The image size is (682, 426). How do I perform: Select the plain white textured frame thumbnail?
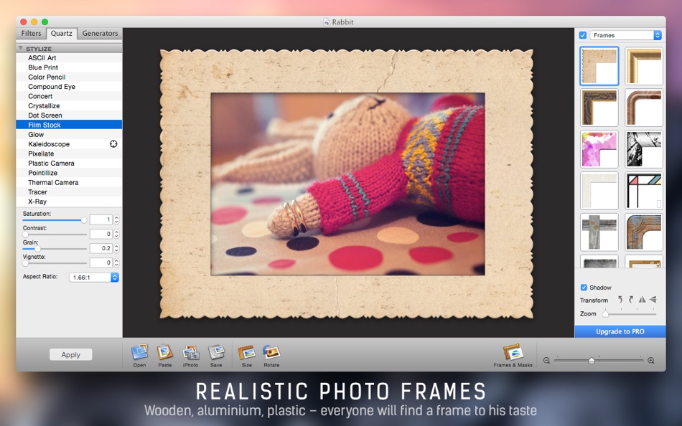tap(599, 190)
